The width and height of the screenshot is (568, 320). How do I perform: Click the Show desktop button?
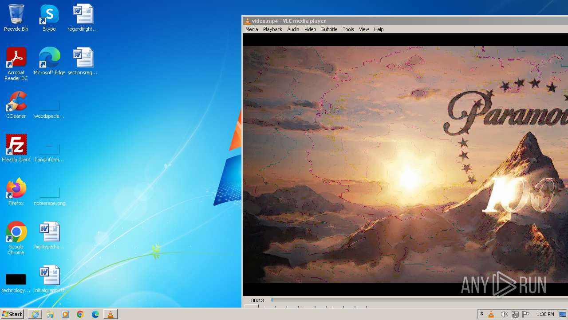pos(563,314)
